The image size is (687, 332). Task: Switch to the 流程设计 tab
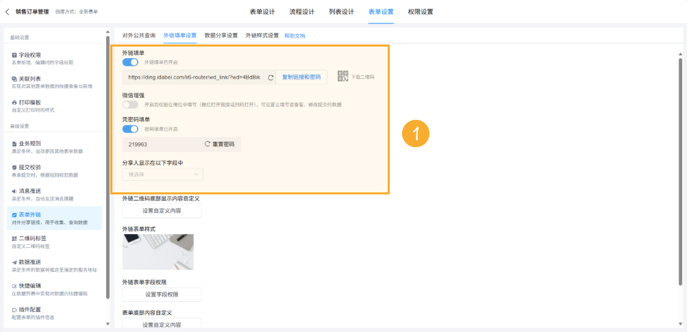point(302,12)
